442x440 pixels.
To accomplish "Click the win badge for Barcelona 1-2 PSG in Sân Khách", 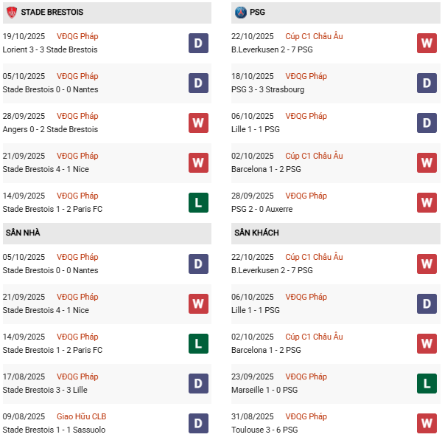I will 427,343.
